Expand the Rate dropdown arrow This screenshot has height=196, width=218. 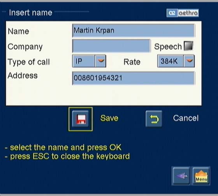coord(189,61)
